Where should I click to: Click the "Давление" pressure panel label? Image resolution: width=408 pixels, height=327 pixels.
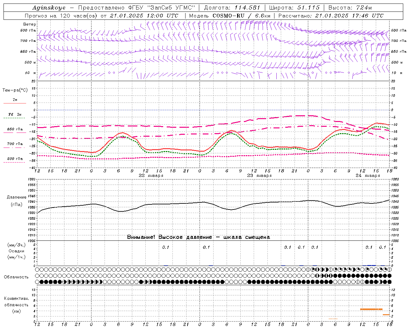(16, 197)
